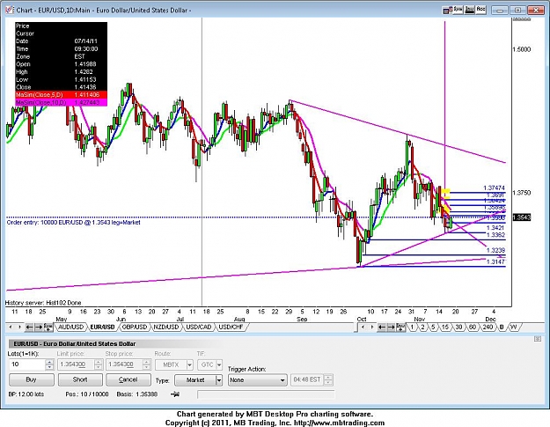The width and height of the screenshot is (550, 427).
Task: Toggle the Acc title bar button
Action: point(480,10)
